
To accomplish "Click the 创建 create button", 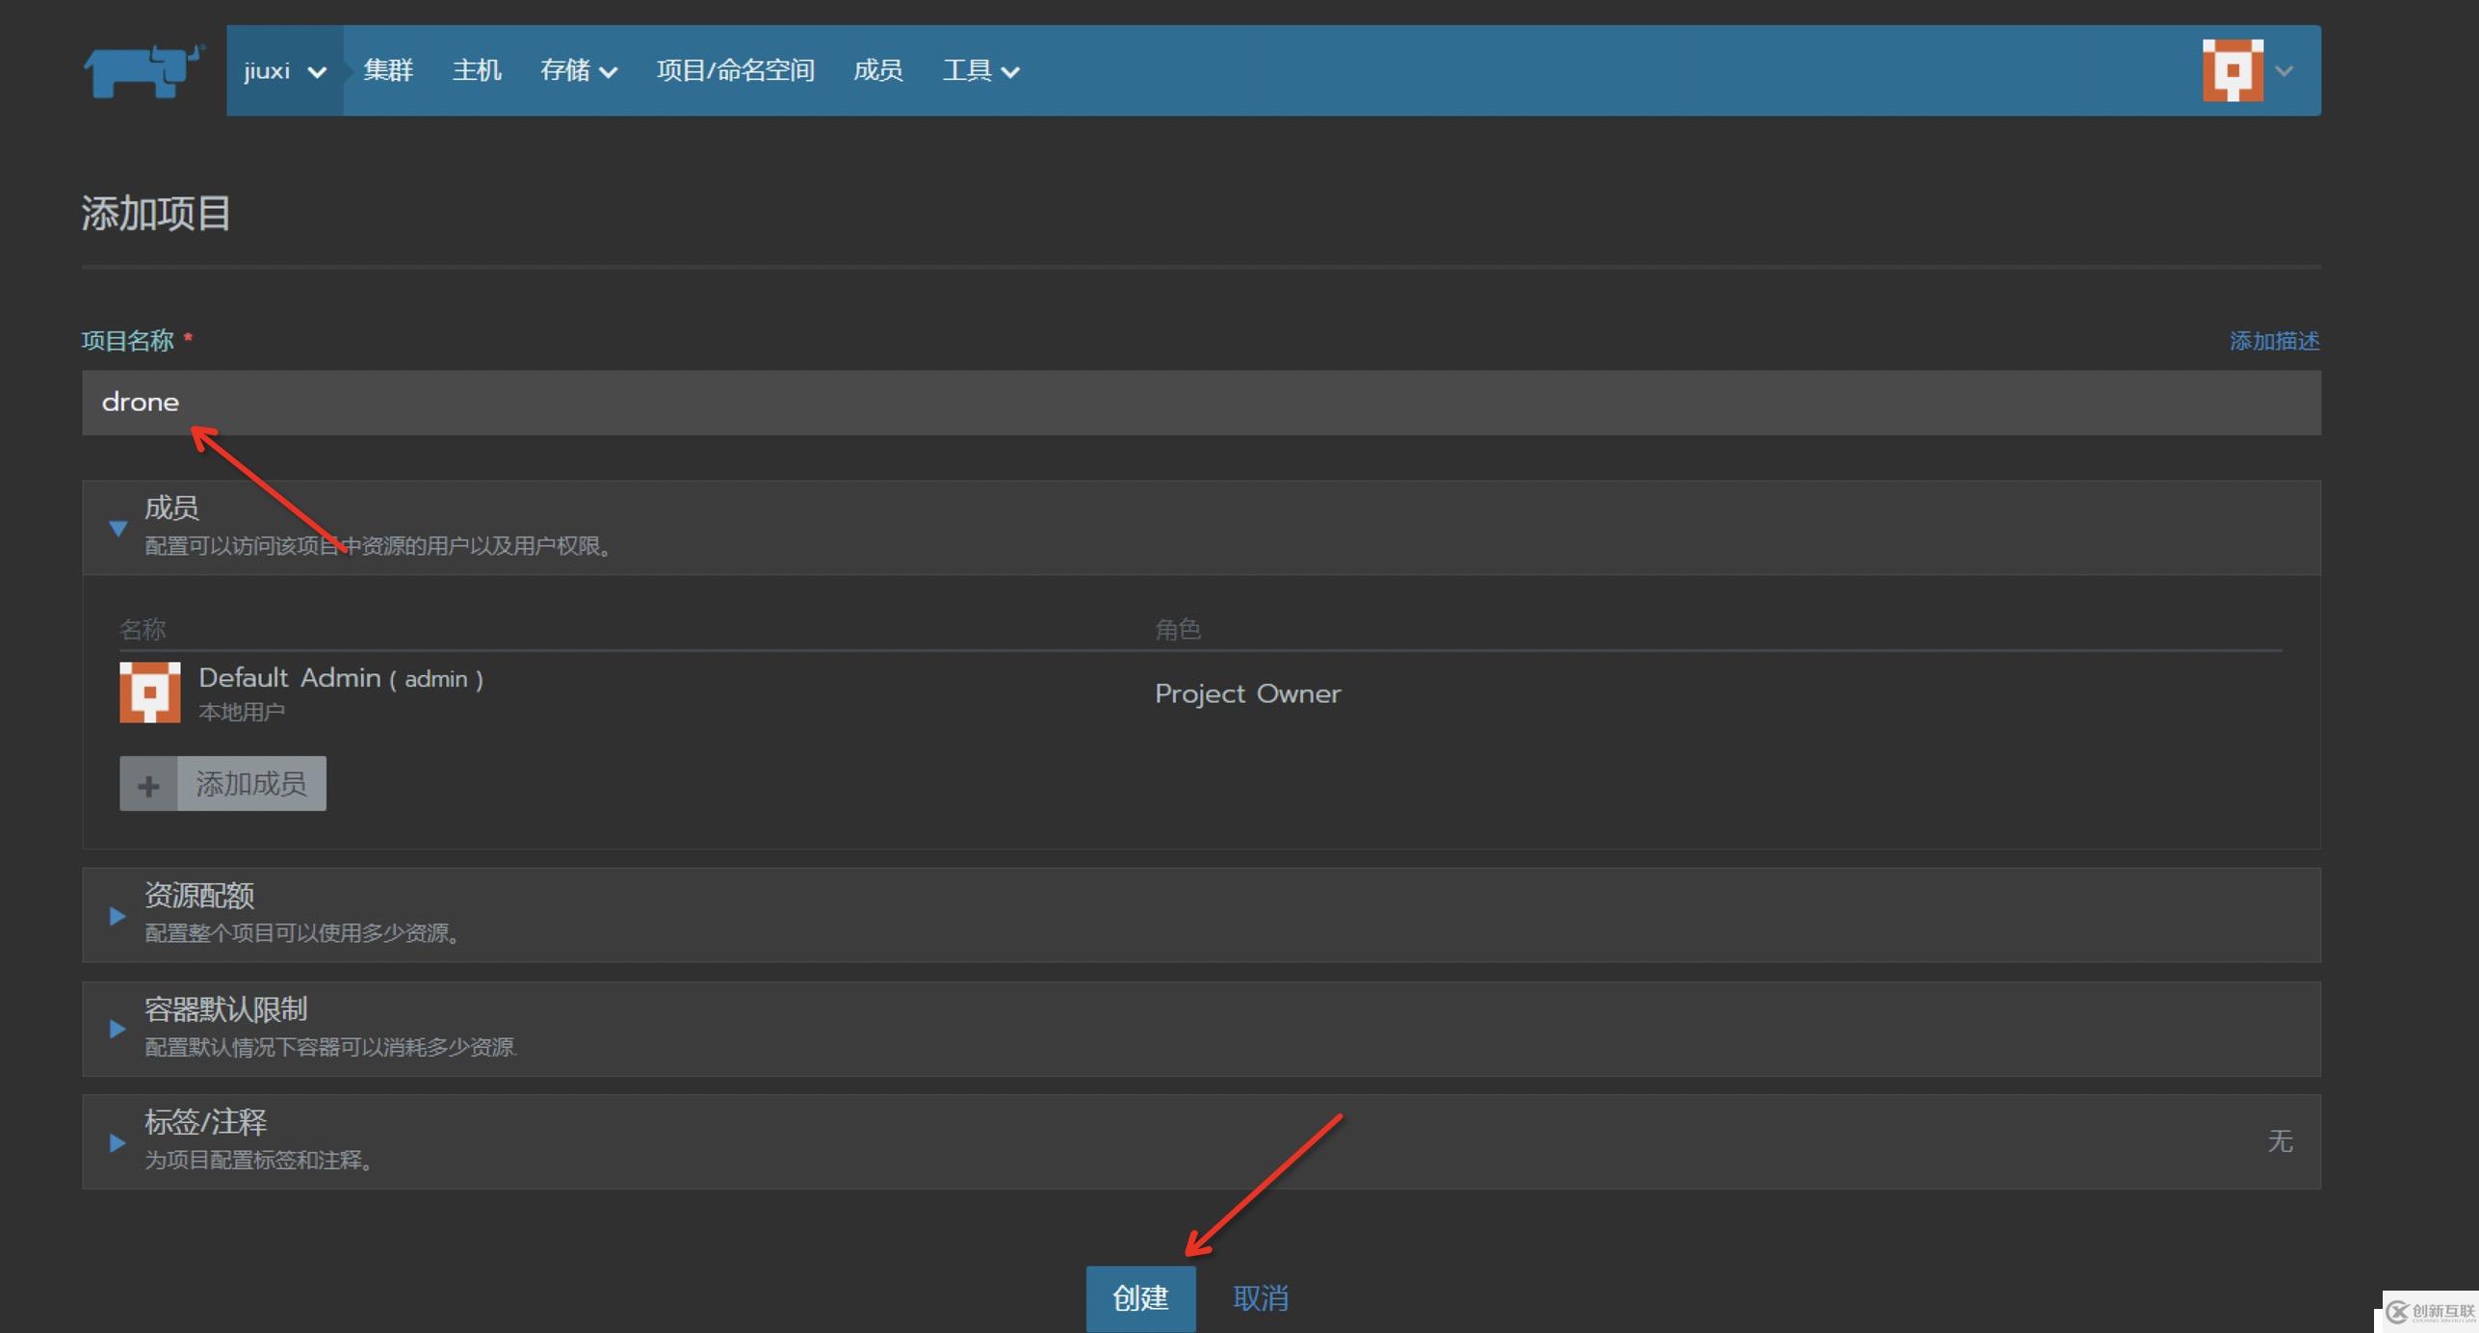I will 1140,1298.
